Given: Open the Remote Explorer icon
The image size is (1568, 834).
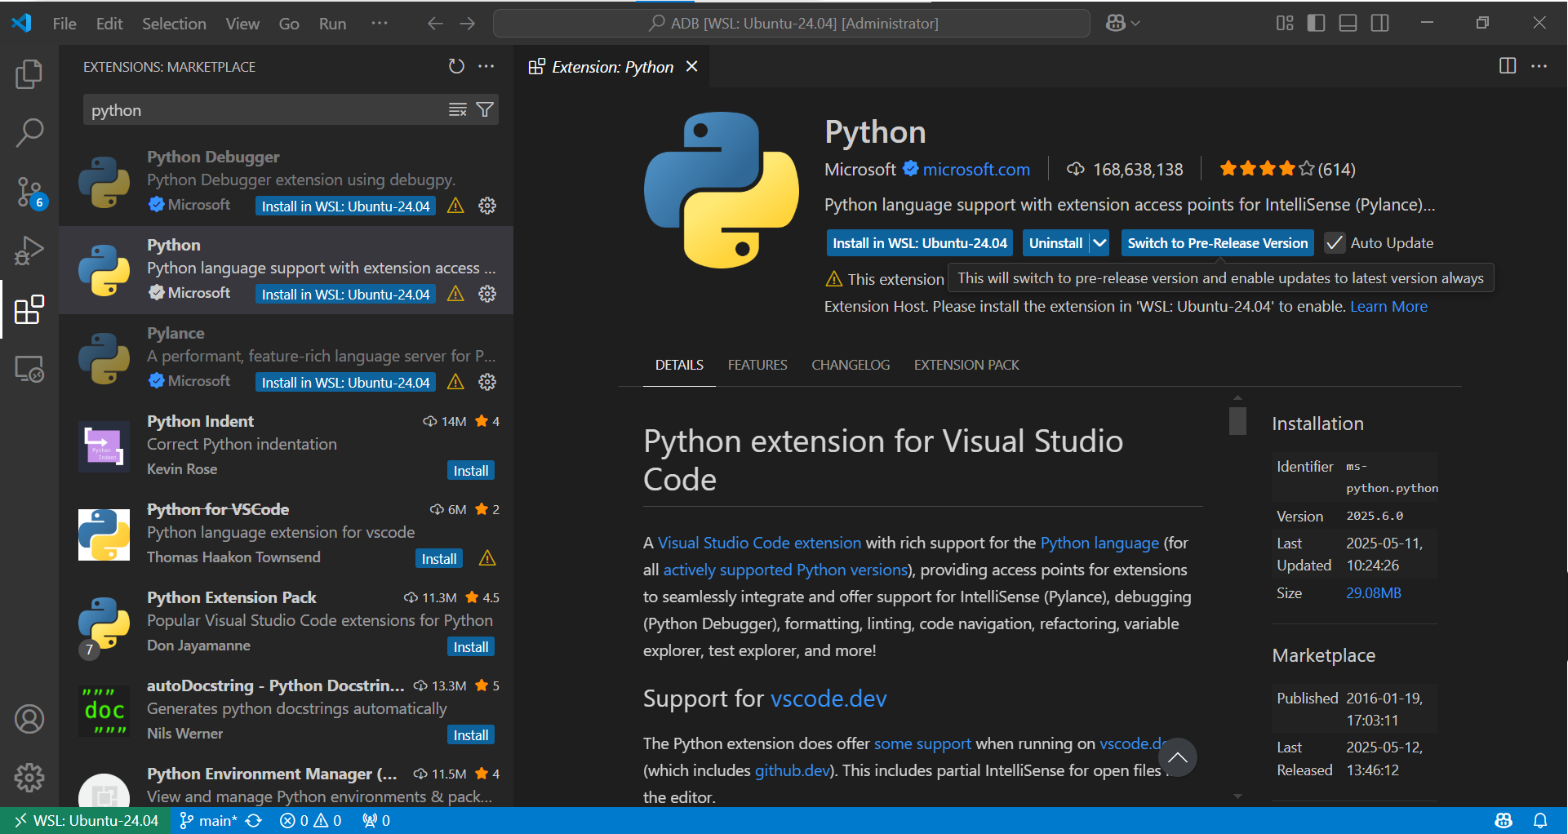Looking at the screenshot, I should [x=29, y=369].
